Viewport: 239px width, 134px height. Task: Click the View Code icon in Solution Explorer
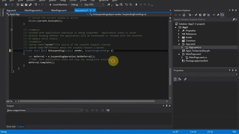(214, 15)
